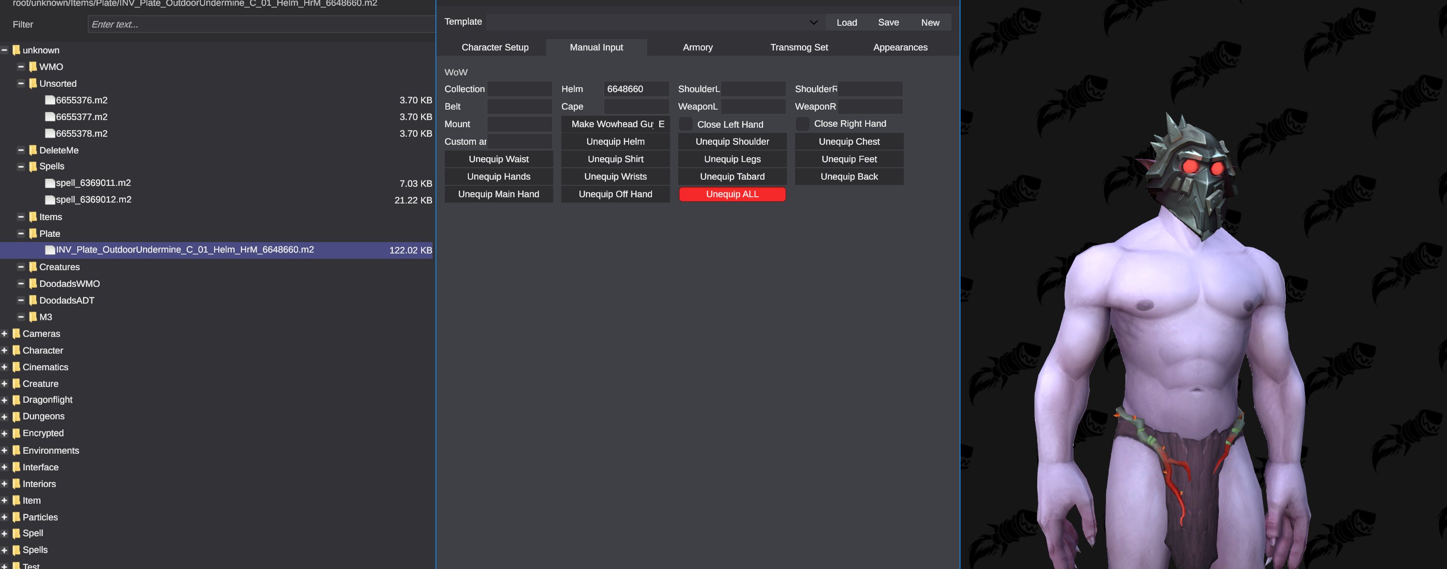Click the Save template button
This screenshot has width=1447, height=569.
point(888,22)
